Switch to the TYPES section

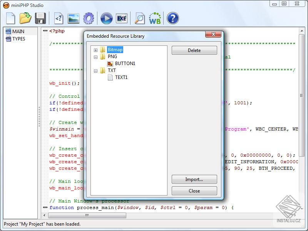[x=16, y=38]
